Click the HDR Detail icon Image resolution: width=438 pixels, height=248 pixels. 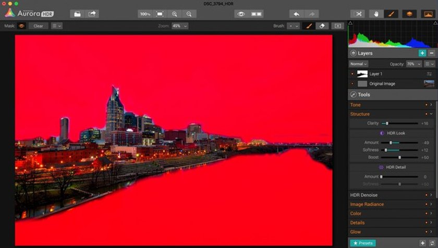[x=381, y=167]
